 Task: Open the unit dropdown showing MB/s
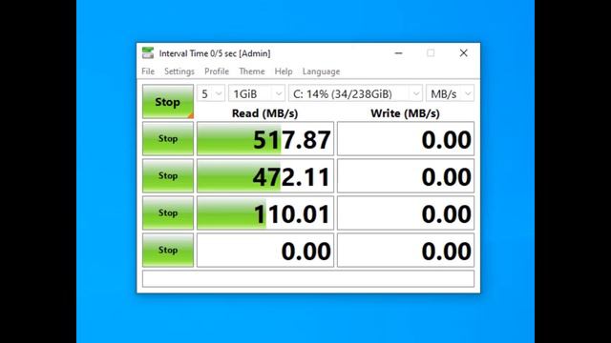coord(450,93)
